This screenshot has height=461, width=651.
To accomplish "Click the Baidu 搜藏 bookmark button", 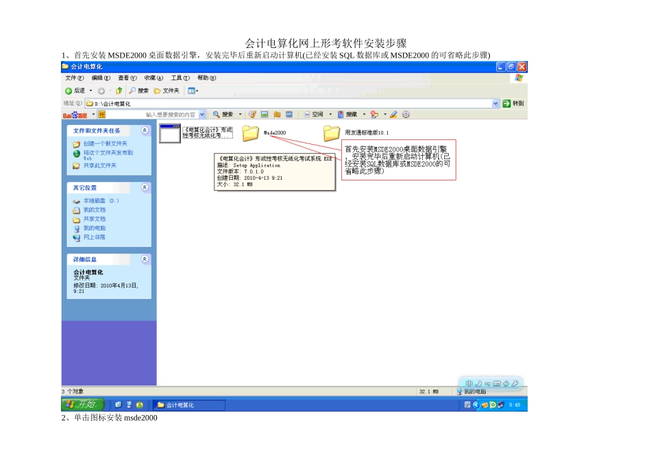I will 347,115.
